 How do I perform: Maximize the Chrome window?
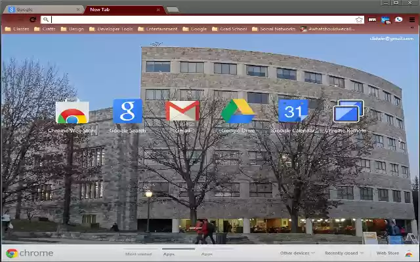(396, 3)
